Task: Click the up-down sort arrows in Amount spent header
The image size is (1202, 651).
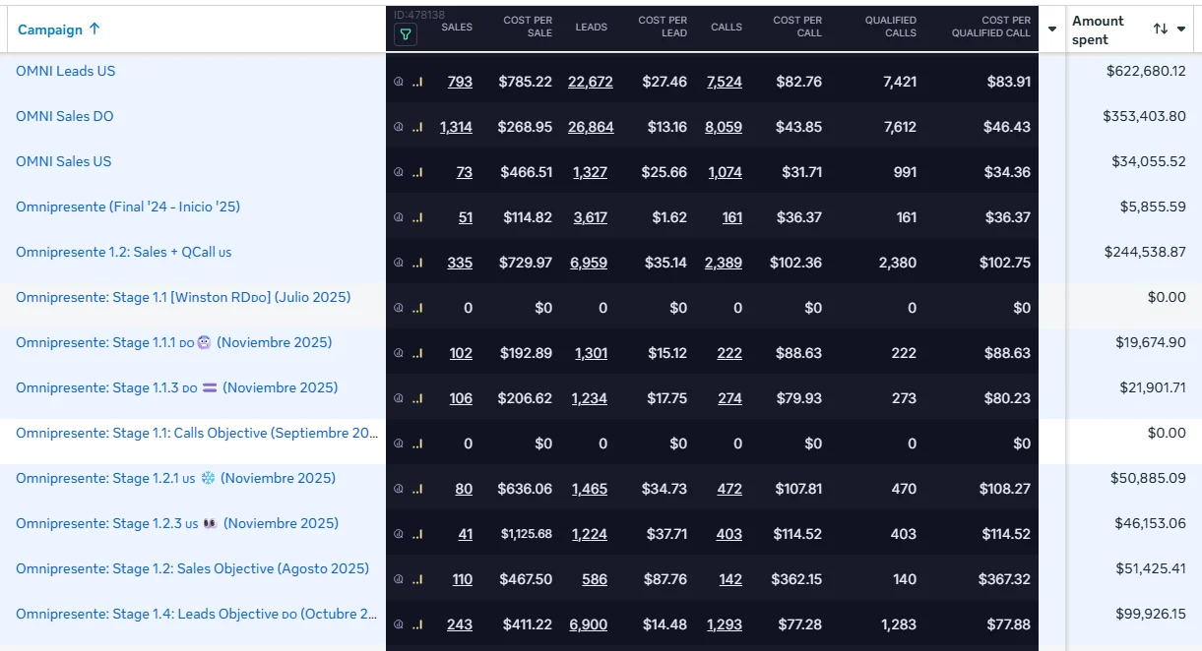Action: click(1161, 30)
